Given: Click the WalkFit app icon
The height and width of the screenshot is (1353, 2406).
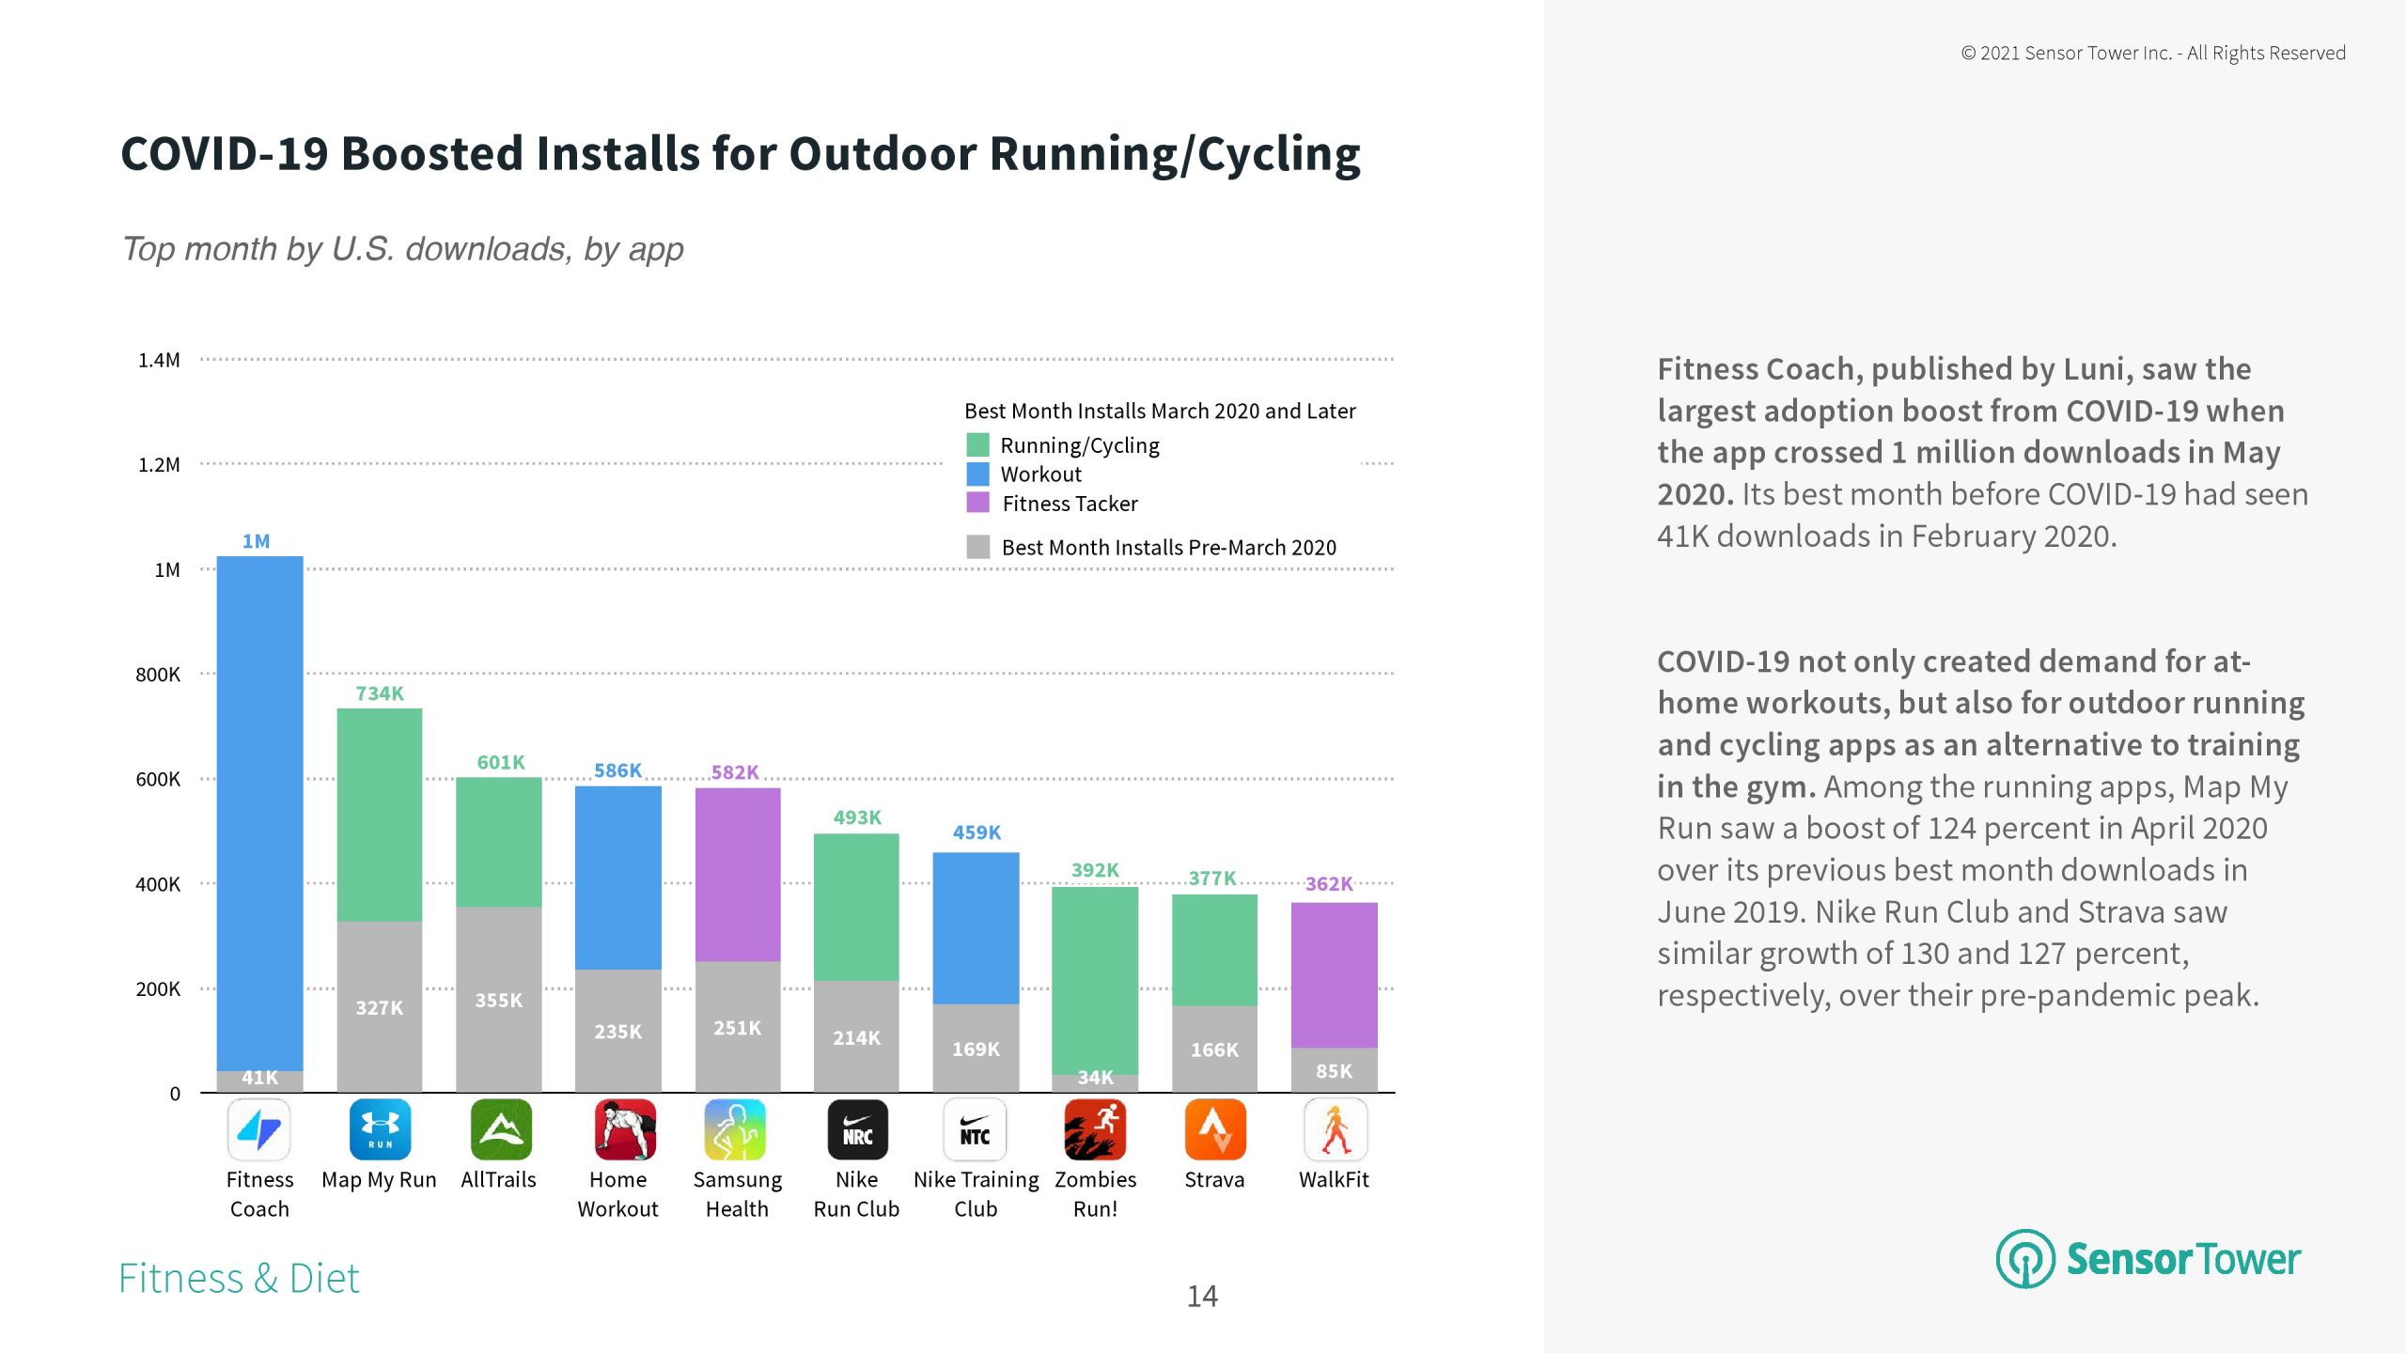Looking at the screenshot, I should point(1335,1130).
